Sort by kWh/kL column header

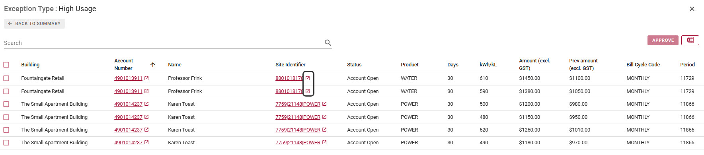pos(488,65)
